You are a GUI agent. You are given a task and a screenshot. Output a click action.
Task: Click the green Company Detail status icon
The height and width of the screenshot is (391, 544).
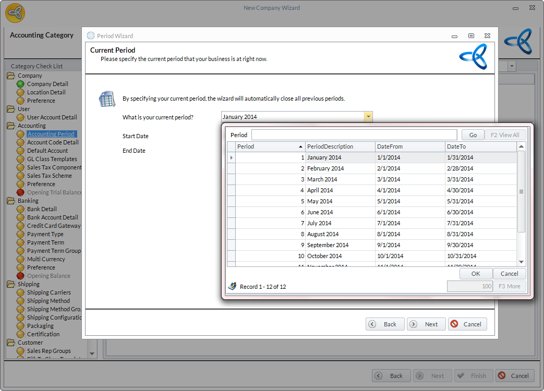coord(20,84)
